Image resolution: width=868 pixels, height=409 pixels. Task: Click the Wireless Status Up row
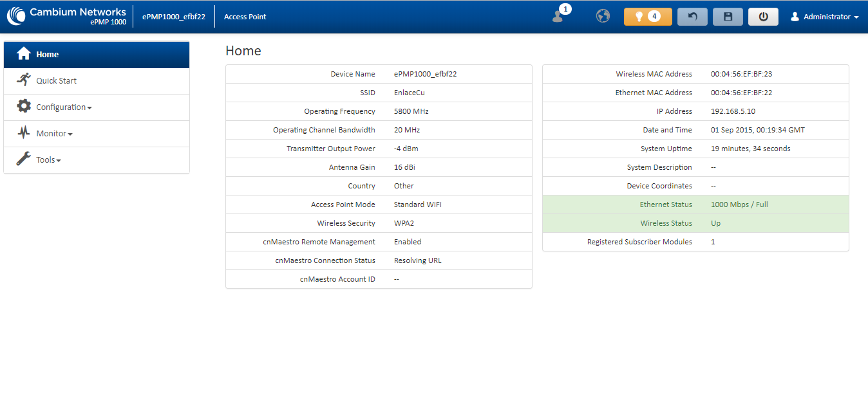click(695, 223)
